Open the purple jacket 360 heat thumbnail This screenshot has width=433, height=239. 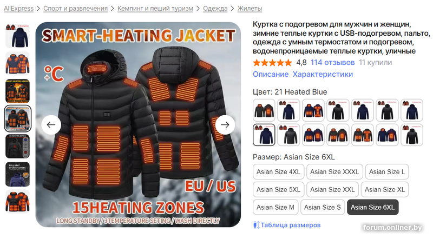point(18,174)
